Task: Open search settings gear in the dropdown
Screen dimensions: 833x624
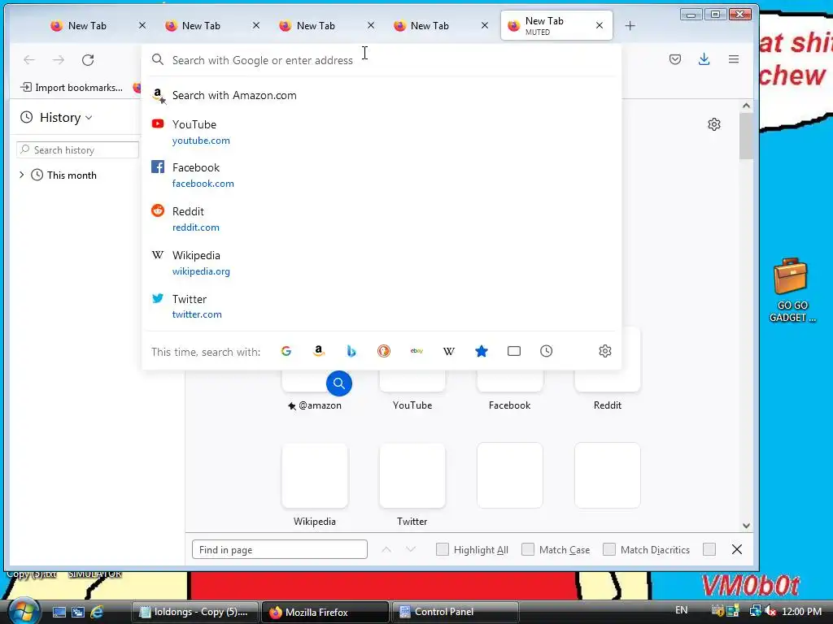Action: (x=604, y=351)
